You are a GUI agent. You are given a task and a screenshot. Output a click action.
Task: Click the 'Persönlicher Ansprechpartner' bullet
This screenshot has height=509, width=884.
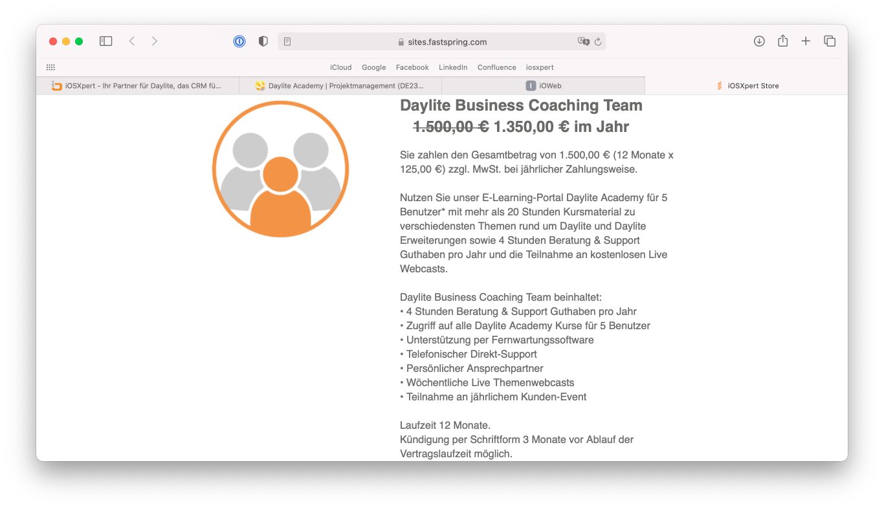coord(472,368)
